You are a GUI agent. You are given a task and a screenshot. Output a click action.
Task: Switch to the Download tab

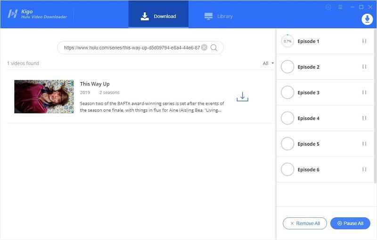tap(158, 16)
